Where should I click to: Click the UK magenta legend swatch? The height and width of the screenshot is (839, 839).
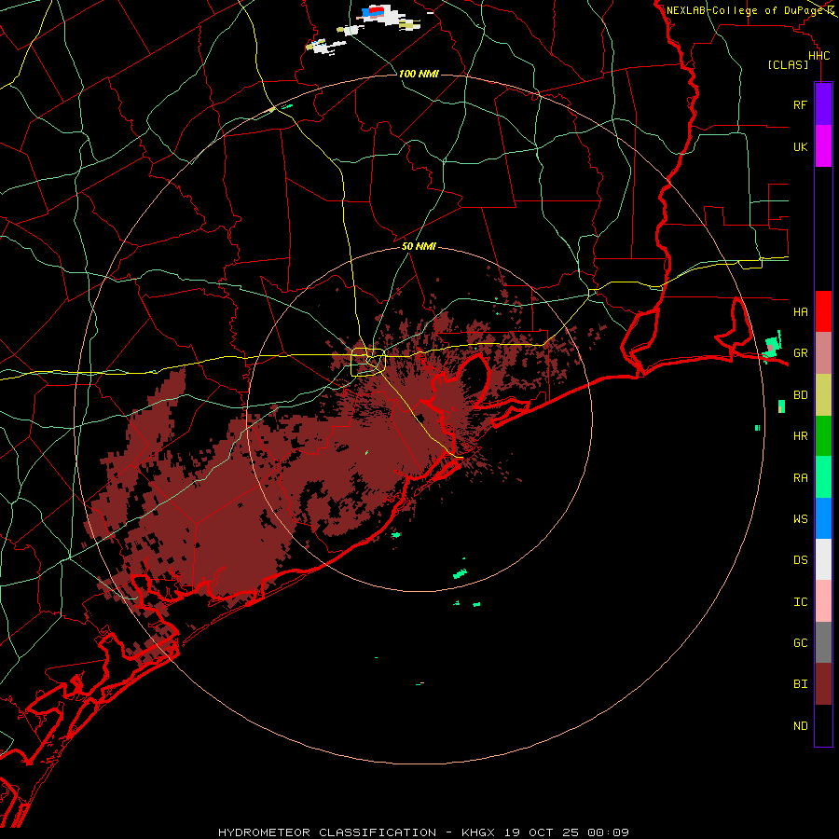click(x=823, y=146)
